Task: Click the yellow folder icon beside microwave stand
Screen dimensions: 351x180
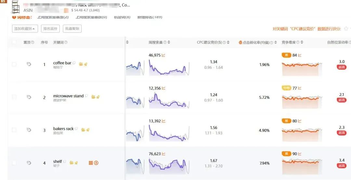Action: coord(93,97)
